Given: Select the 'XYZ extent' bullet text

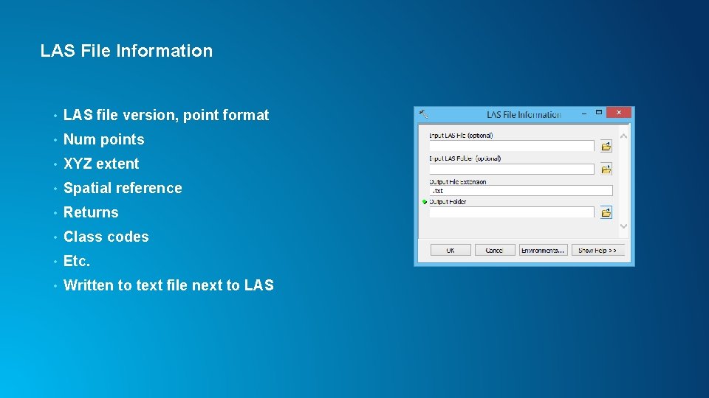Looking at the screenshot, I should (x=101, y=164).
